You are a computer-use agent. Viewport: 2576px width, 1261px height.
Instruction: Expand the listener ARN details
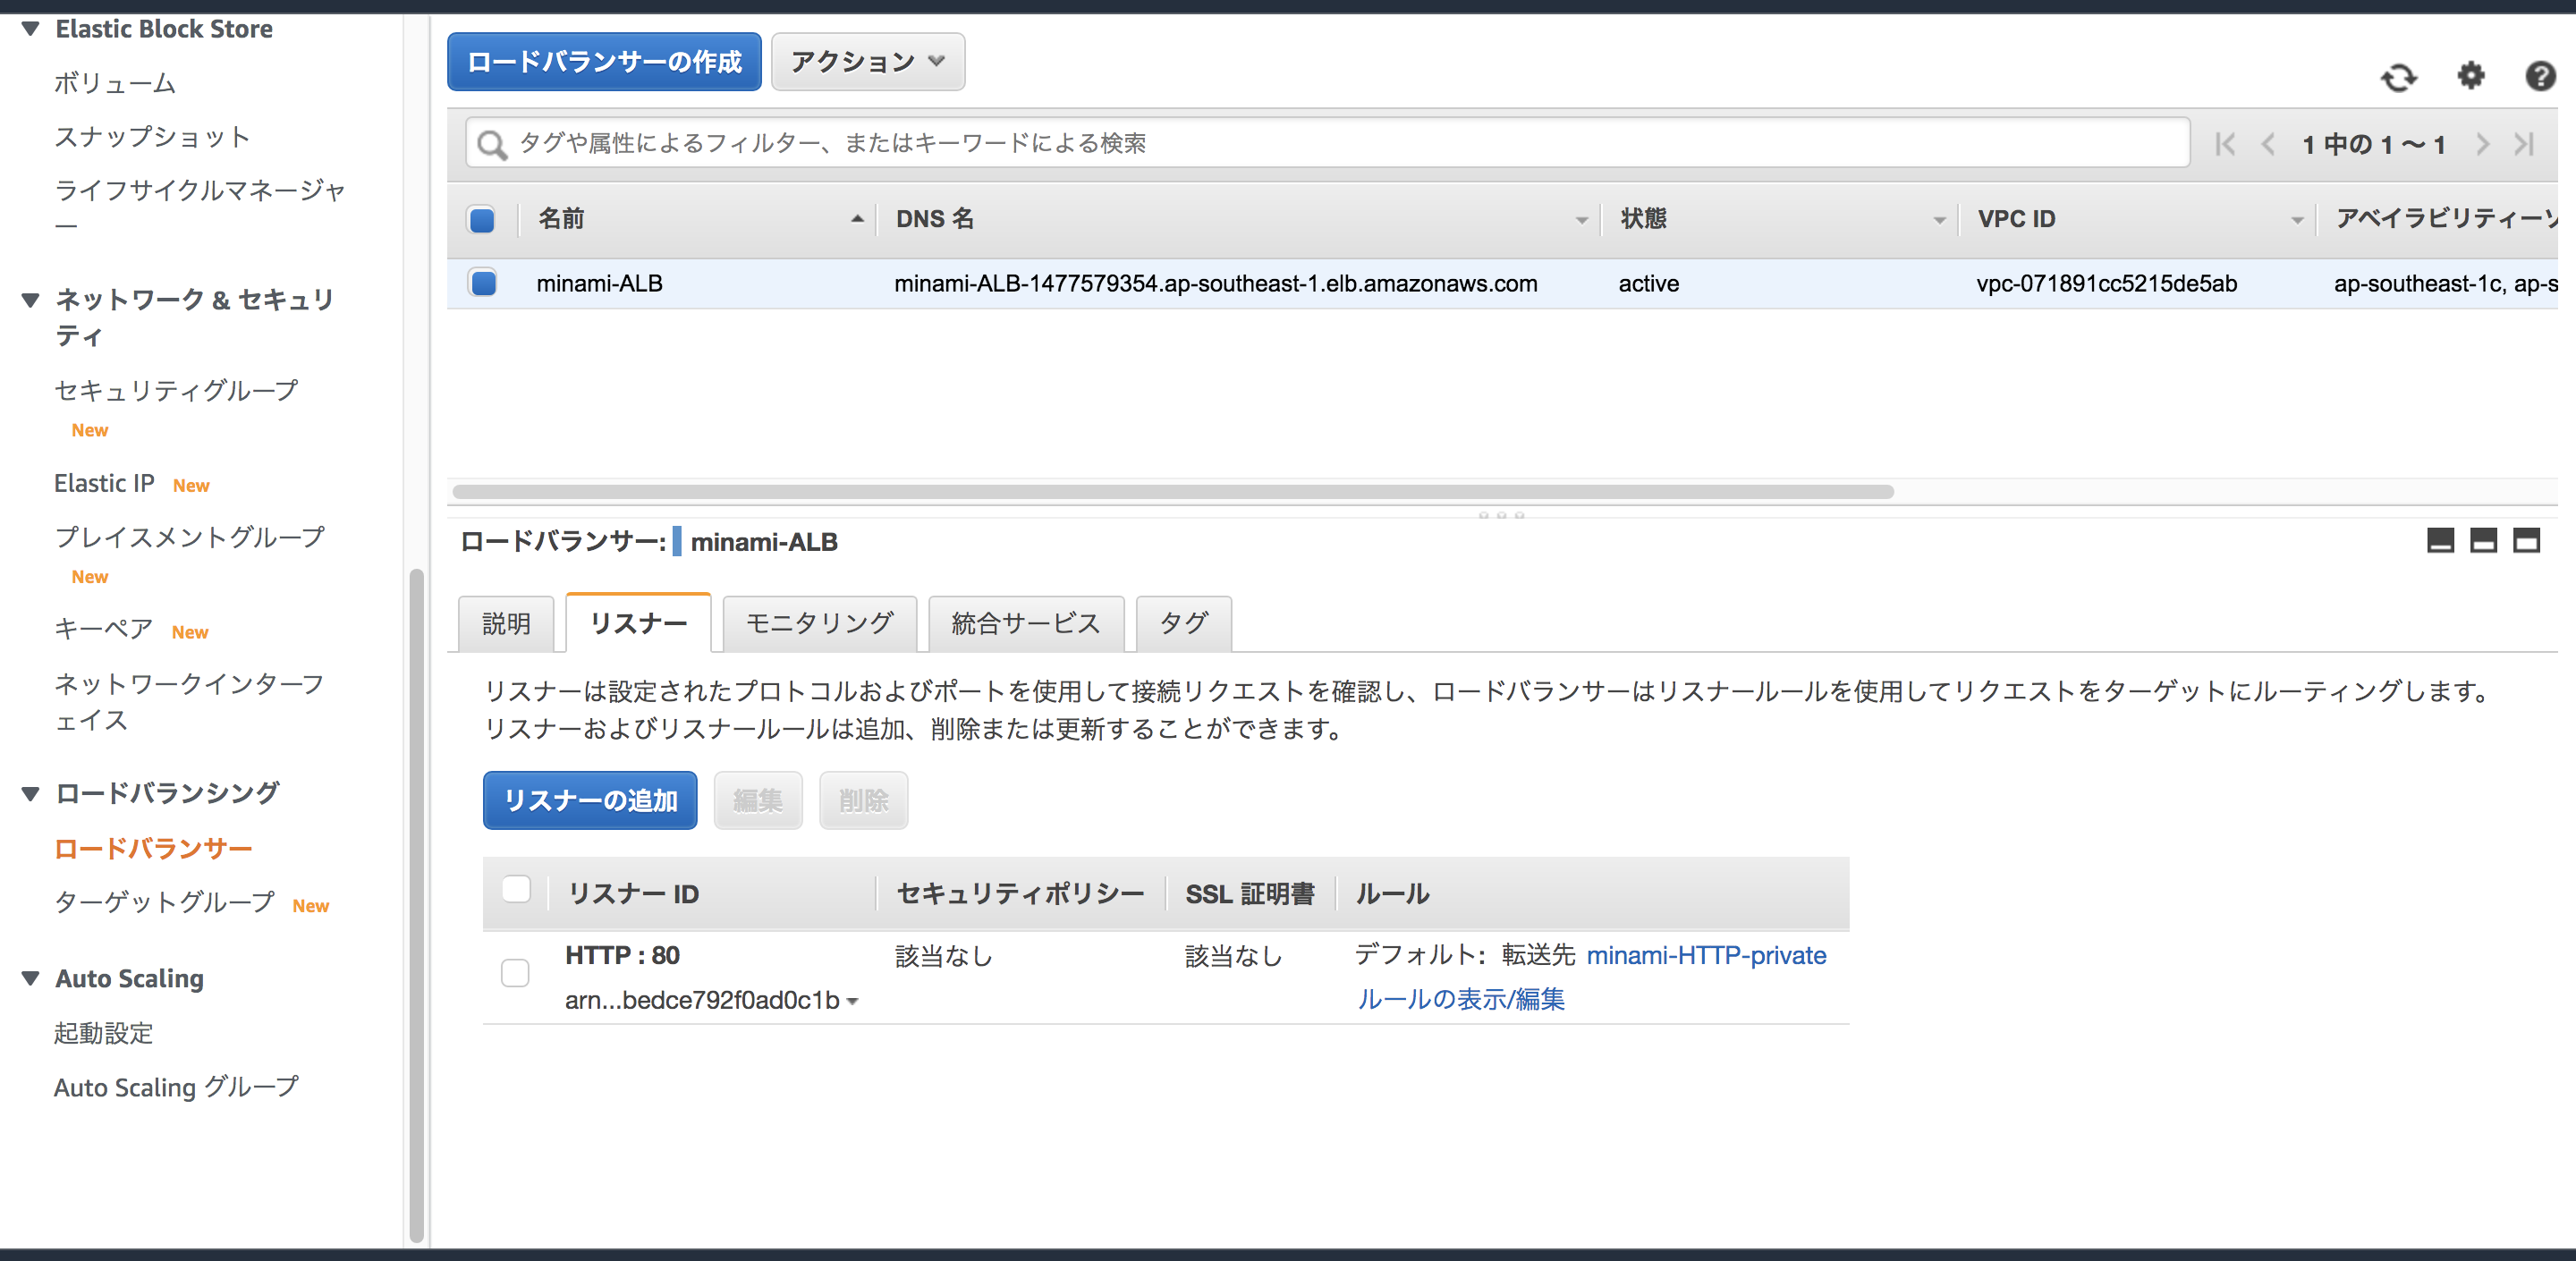pyautogui.click(x=854, y=1001)
